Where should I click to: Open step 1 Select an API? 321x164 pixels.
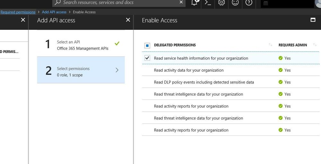click(81, 45)
